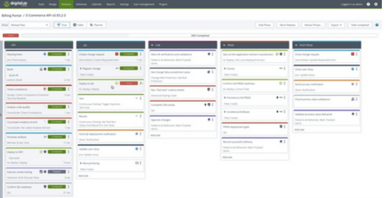385x198 pixels.
Task: Click icon on Get change failure prediction value
Action: pos(209,72)
